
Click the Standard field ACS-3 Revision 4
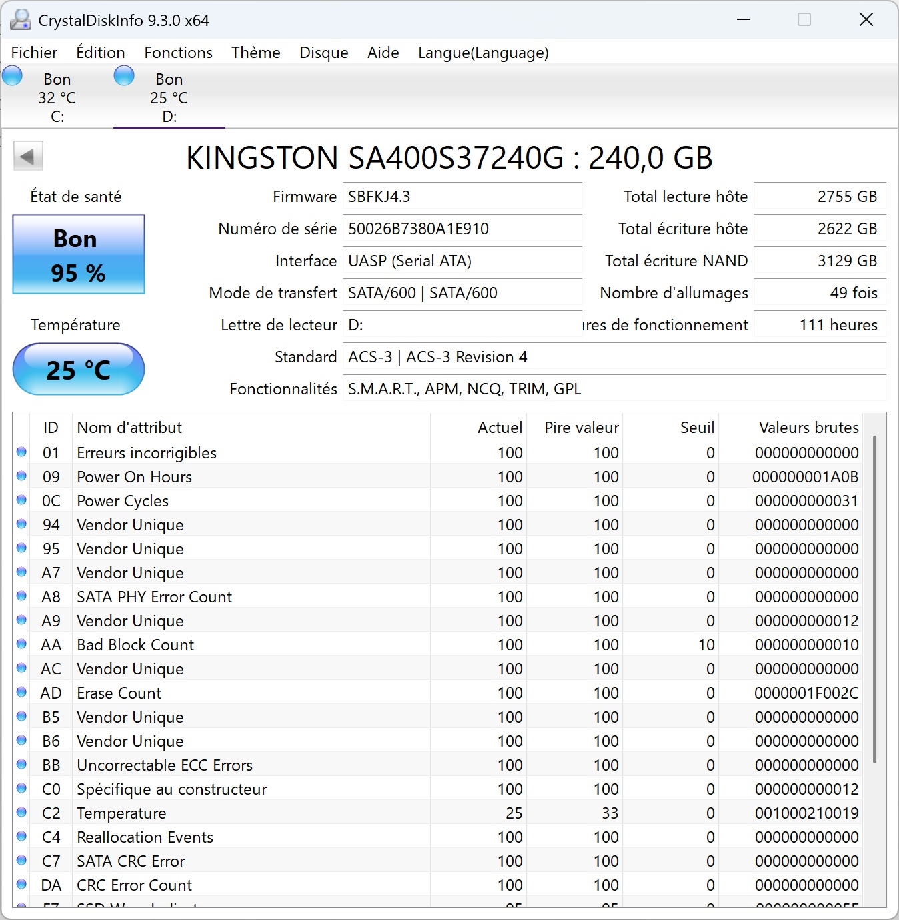click(614, 357)
